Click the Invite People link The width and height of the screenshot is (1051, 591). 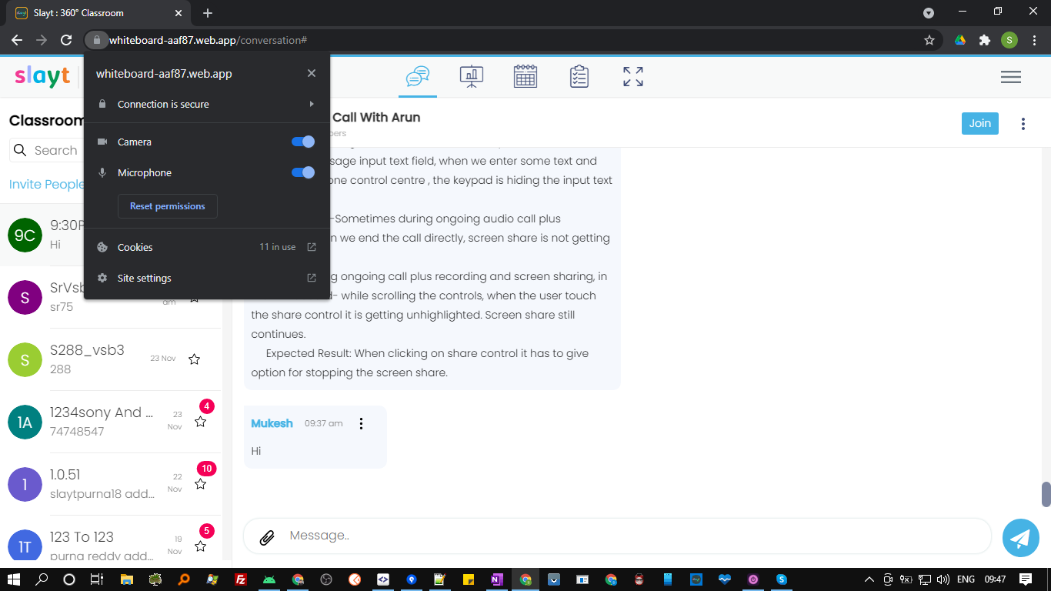click(x=46, y=184)
